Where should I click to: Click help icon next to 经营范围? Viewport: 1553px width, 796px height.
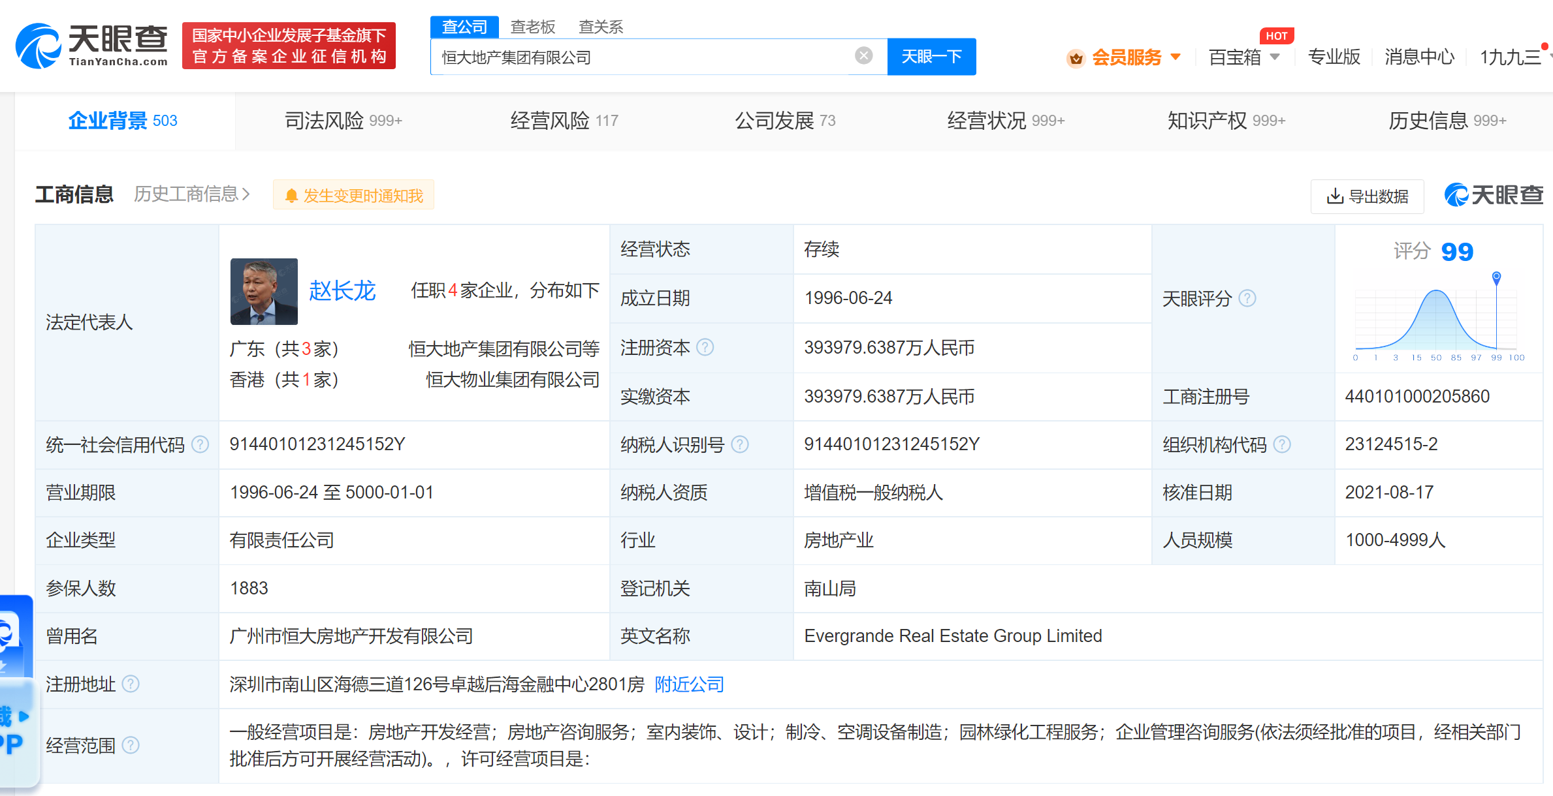pos(131,745)
